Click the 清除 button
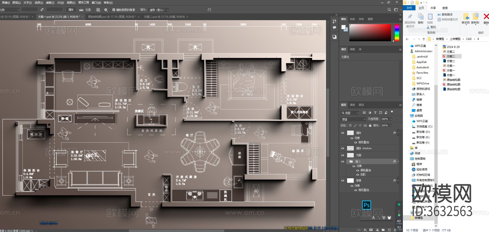 (x=71, y=10)
